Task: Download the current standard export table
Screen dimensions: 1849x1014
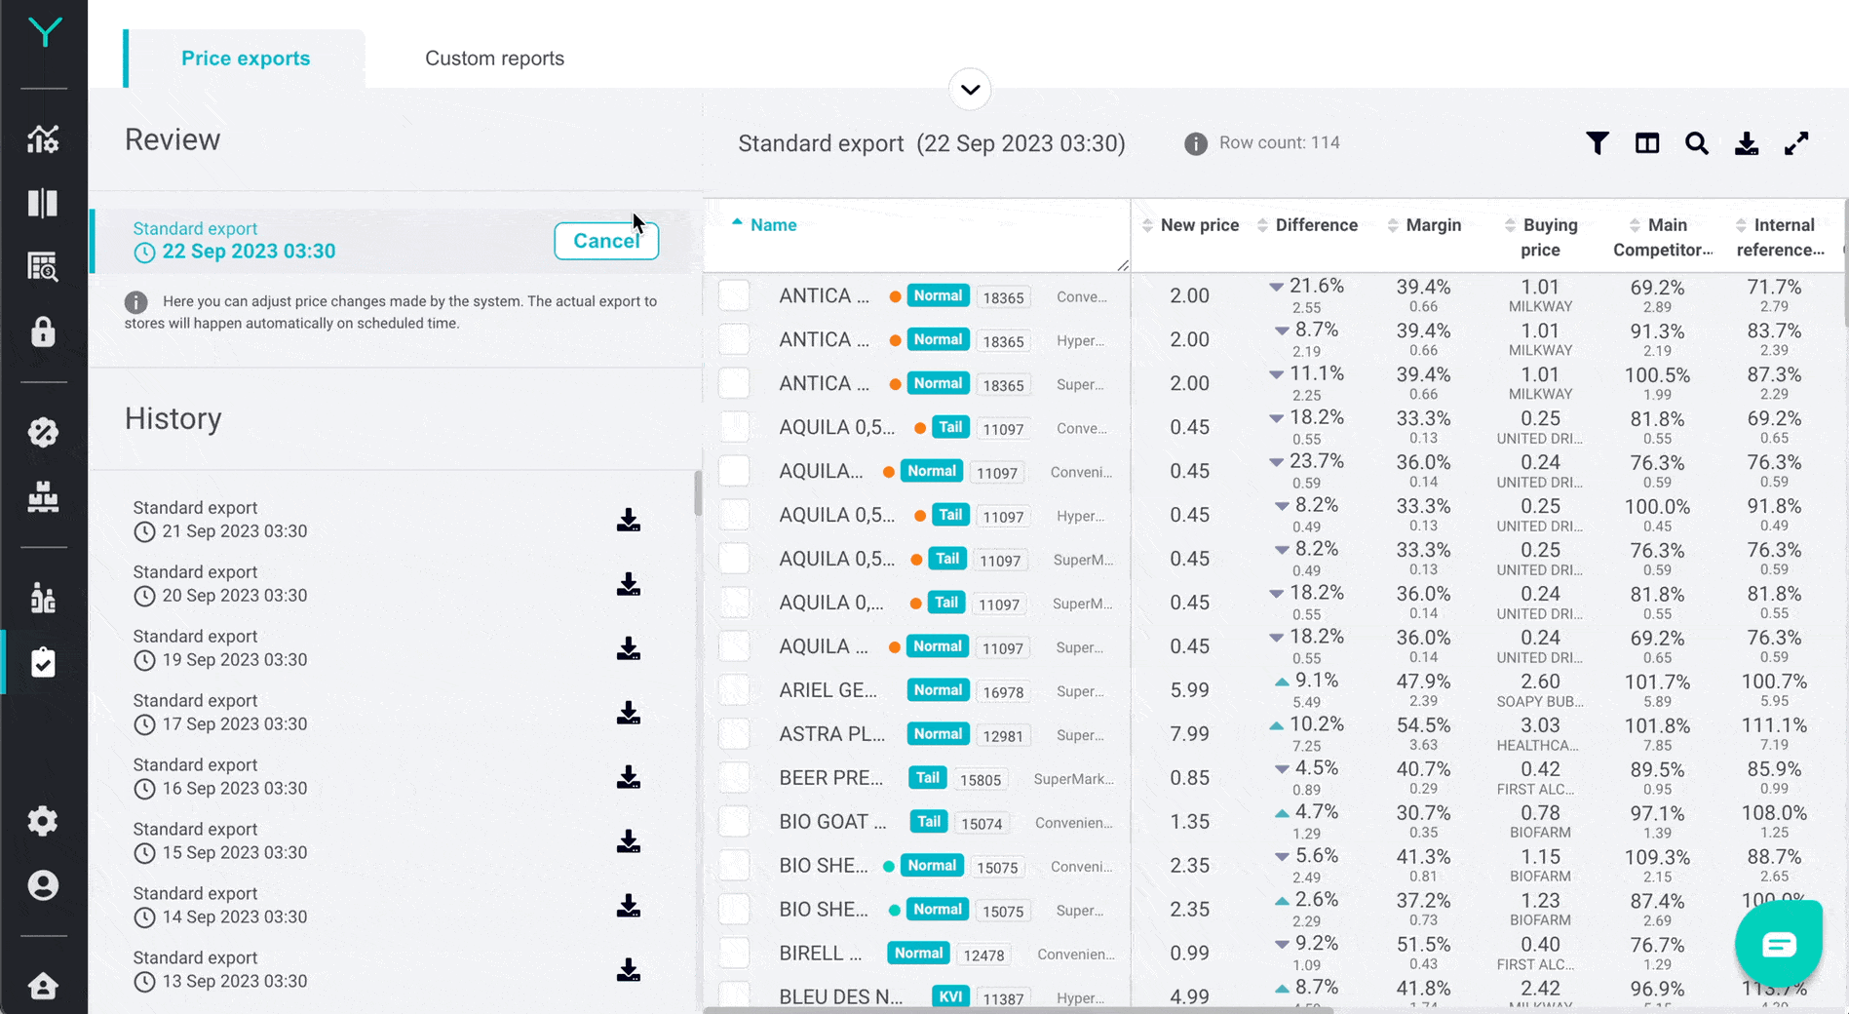Action: (1747, 143)
